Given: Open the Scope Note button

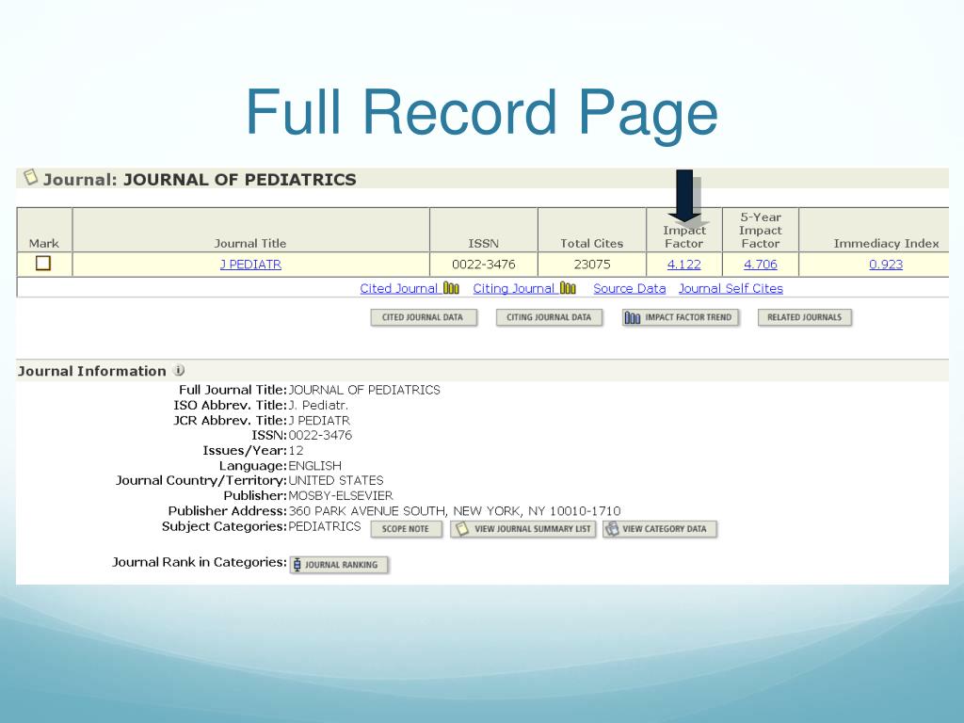Looking at the screenshot, I should click(406, 529).
